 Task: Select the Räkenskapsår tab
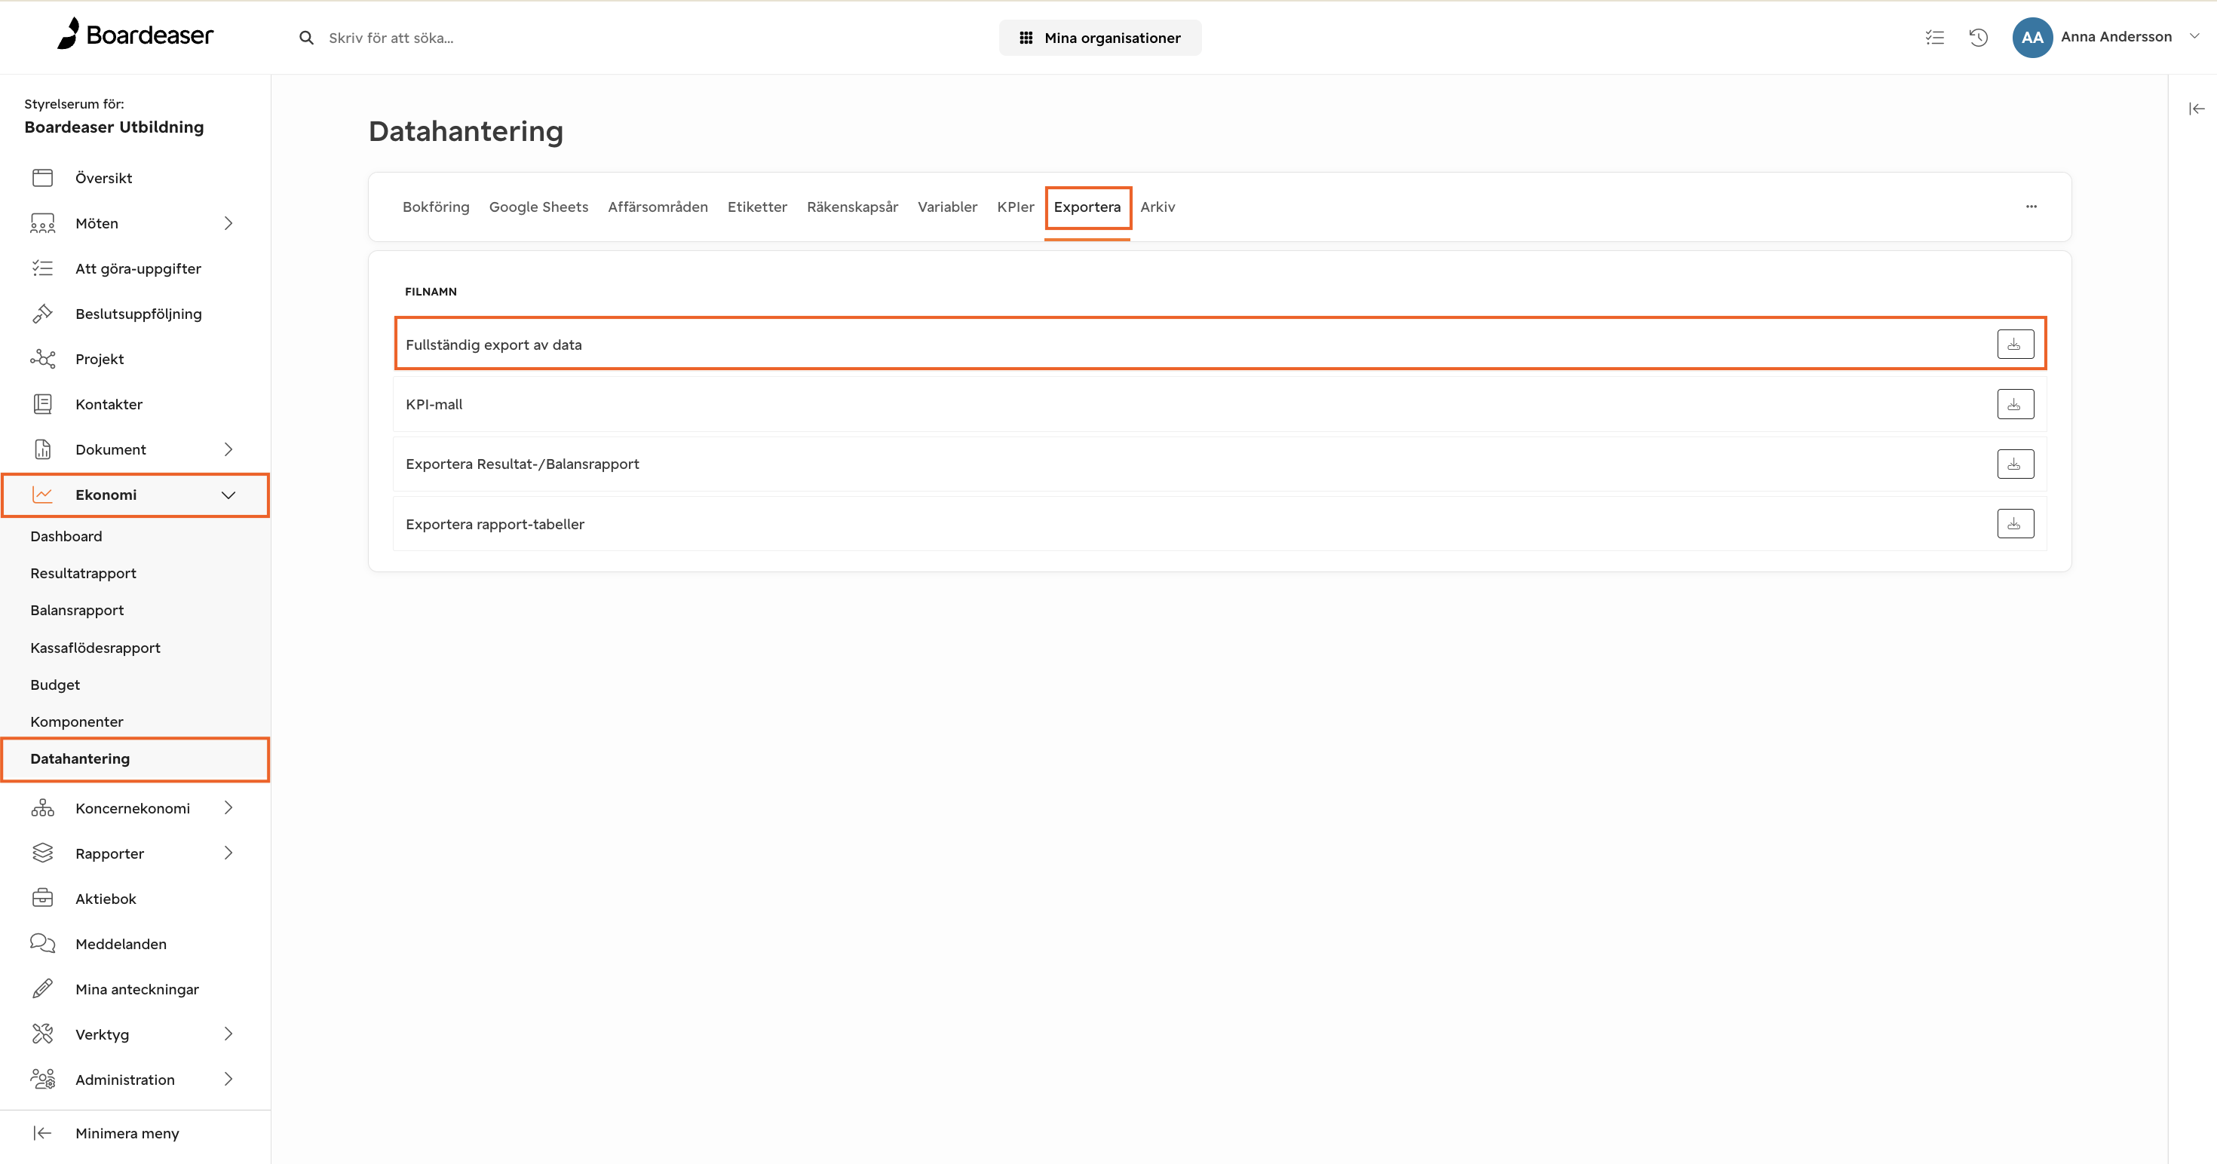[x=852, y=207]
